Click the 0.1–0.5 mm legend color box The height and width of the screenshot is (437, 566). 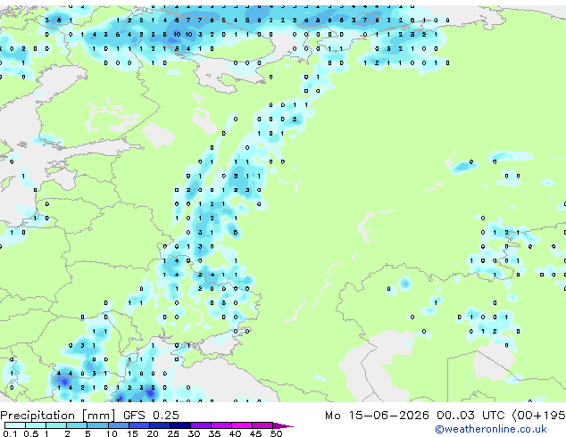[x=15, y=425]
